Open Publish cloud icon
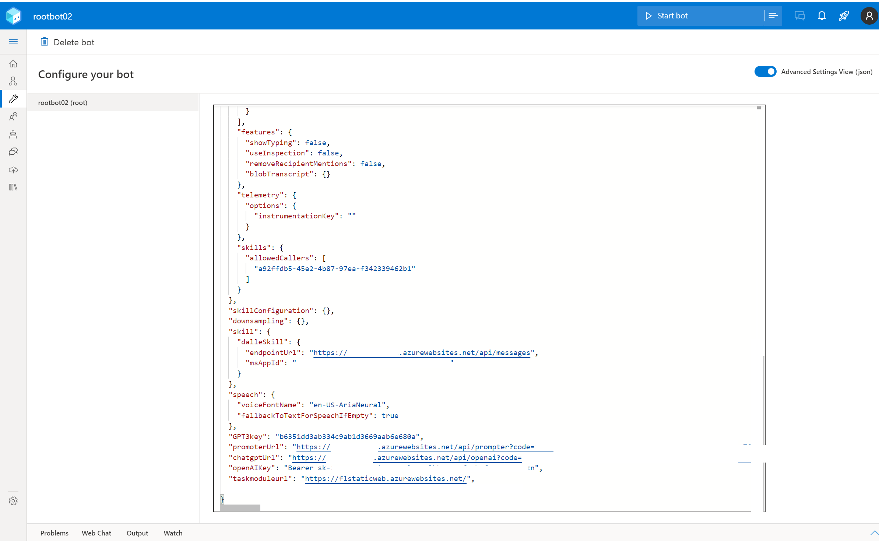The height and width of the screenshot is (541, 879). (x=13, y=170)
